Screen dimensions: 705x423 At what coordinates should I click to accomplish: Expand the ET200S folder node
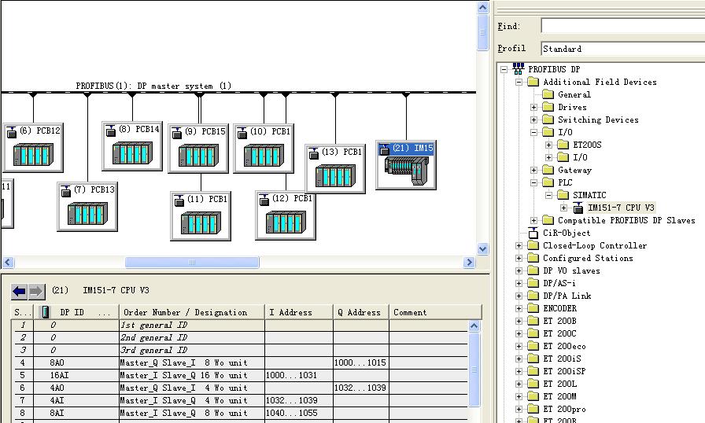[549, 145]
